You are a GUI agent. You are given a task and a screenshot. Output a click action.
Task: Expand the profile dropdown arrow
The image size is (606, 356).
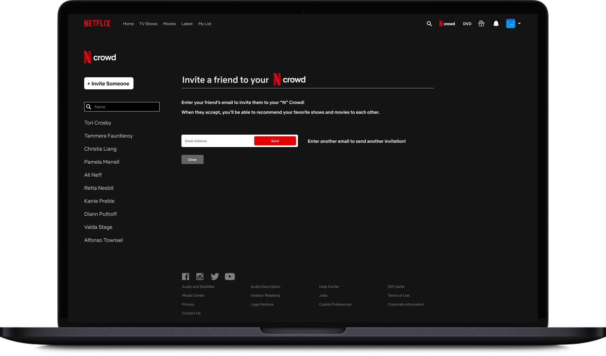(x=519, y=23)
